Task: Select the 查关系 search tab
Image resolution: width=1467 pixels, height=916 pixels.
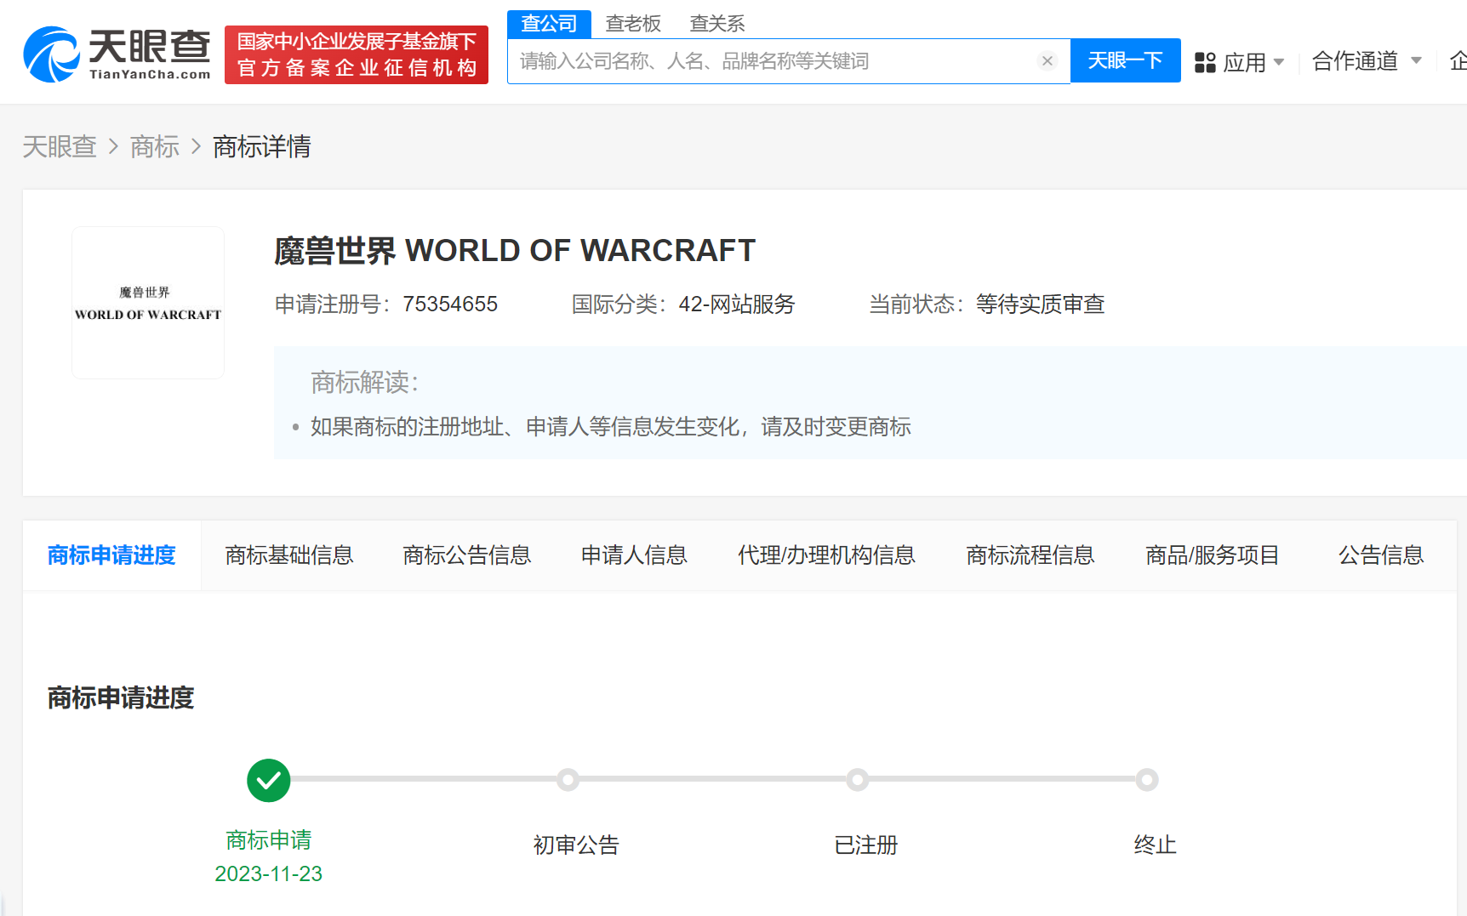Action: coord(717,24)
